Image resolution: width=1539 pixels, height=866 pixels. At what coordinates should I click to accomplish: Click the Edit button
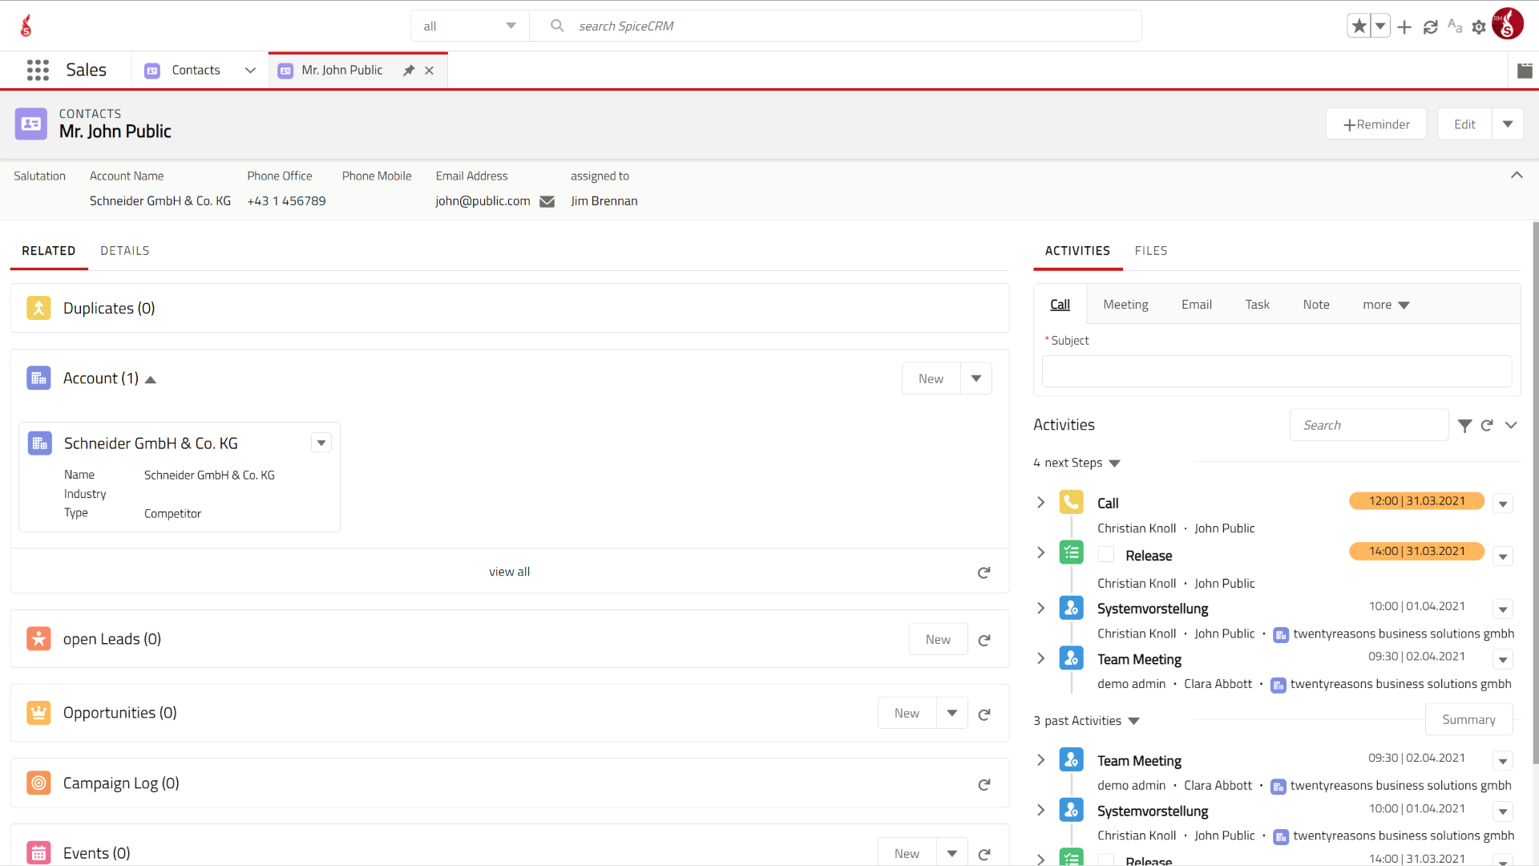1464,124
